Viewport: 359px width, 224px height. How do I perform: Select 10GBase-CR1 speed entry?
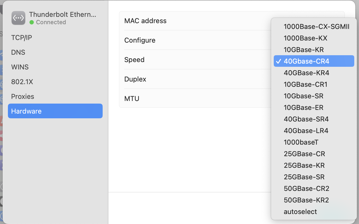(x=305, y=84)
